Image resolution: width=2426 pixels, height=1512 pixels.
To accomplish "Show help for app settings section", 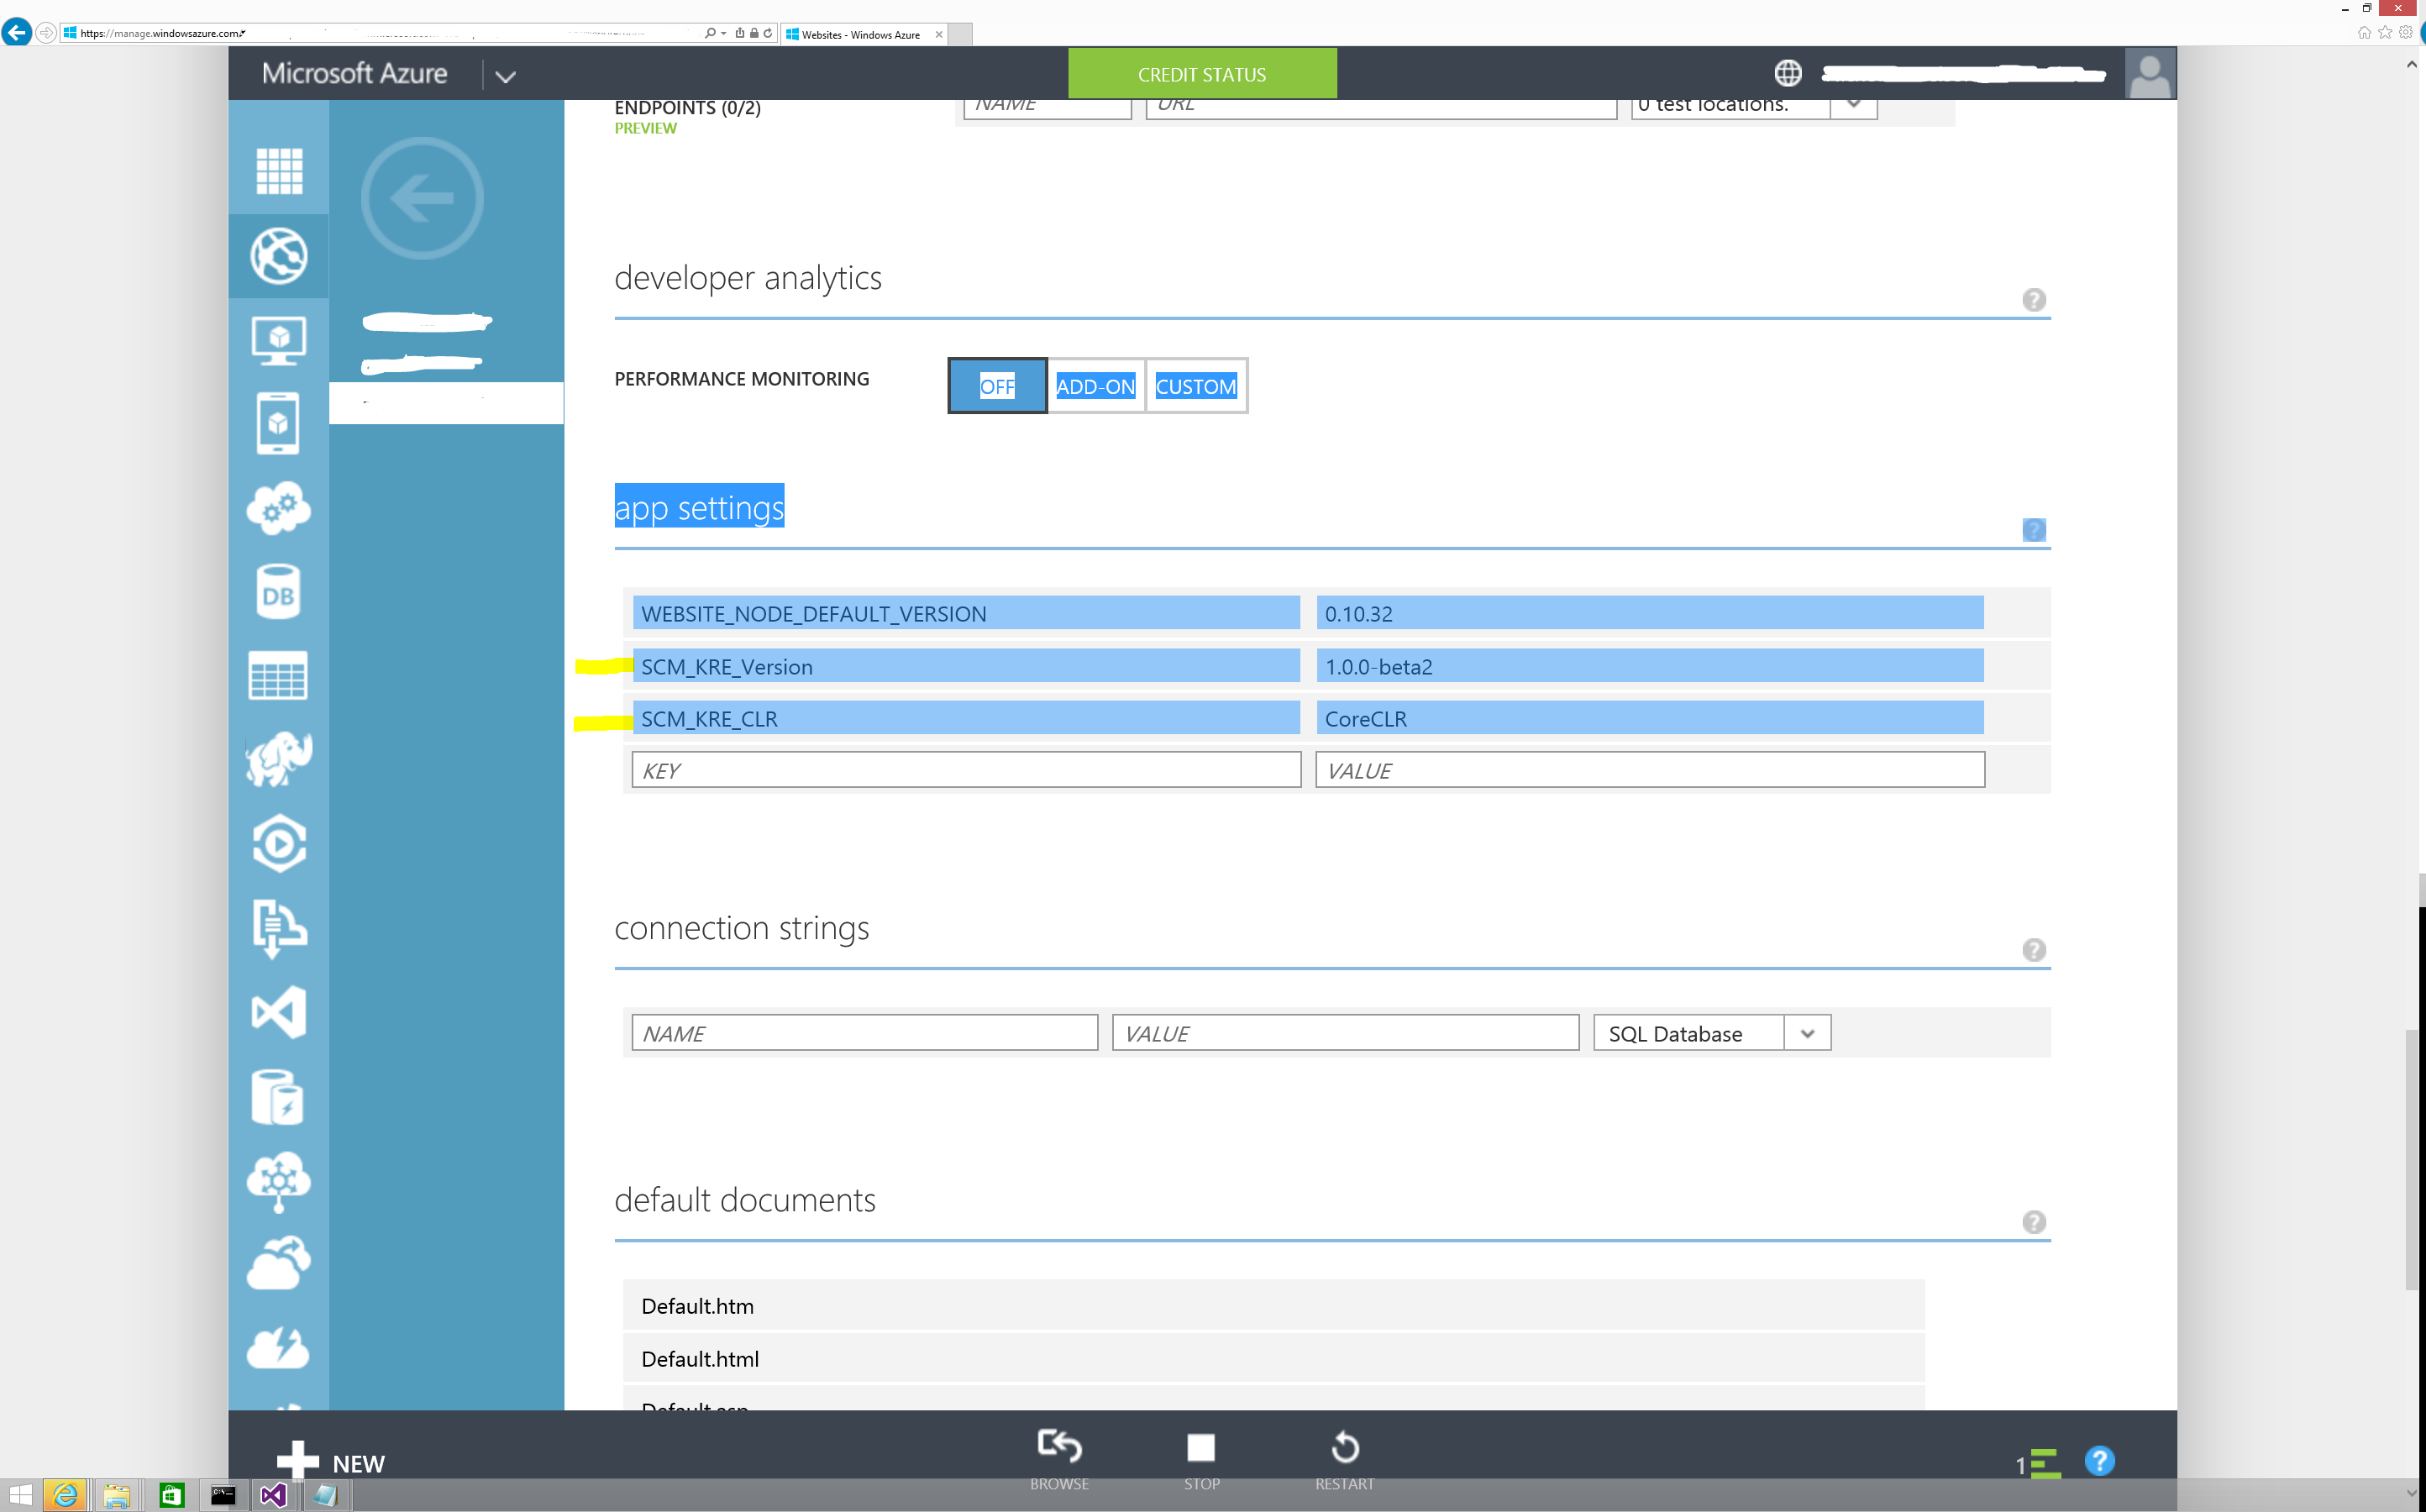I will (x=2034, y=530).
